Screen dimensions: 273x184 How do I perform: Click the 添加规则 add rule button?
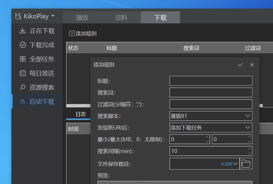[83, 33]
